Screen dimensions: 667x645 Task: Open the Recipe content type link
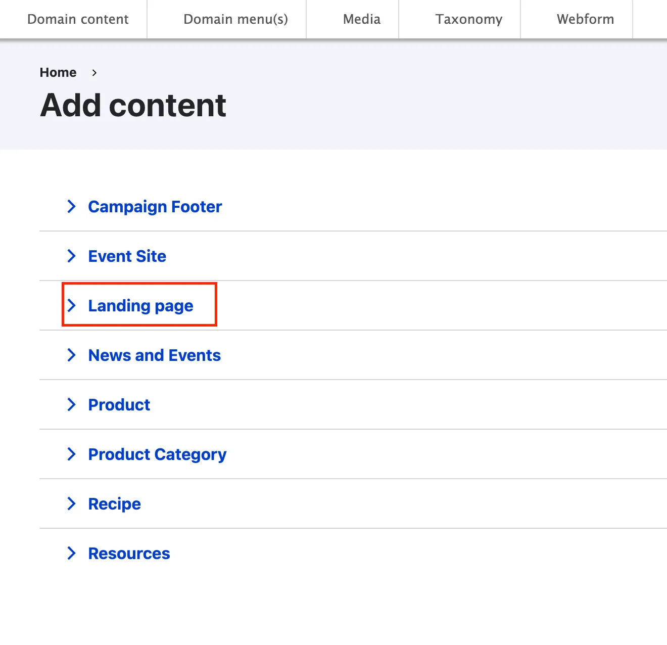114,504
